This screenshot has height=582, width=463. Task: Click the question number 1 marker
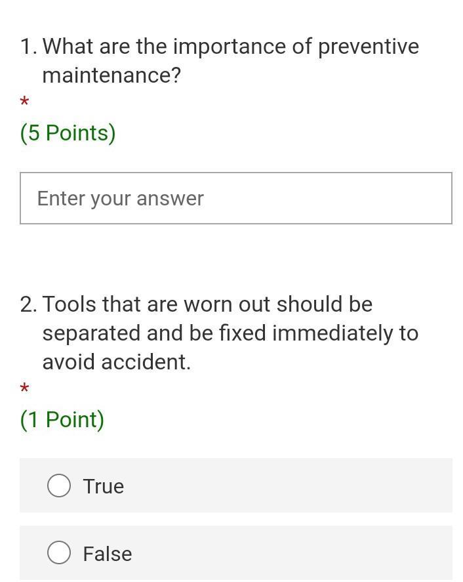point(29,47)
